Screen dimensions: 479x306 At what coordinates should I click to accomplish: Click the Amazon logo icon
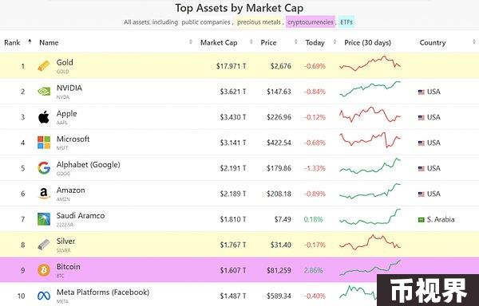(44, 194)
